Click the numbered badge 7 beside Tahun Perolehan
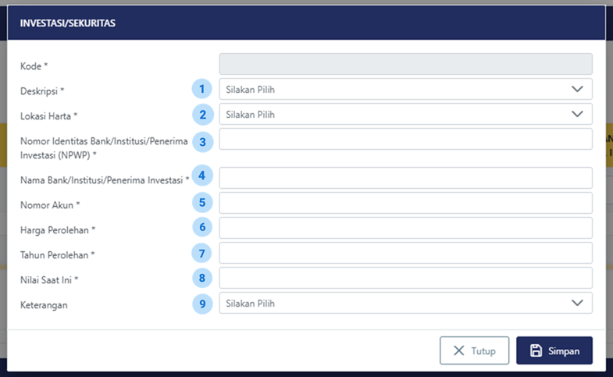 pyautogui.click(x=202, y=253)
